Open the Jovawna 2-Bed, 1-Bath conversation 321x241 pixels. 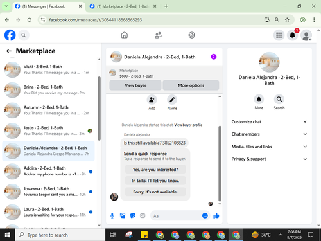(48, 192)
